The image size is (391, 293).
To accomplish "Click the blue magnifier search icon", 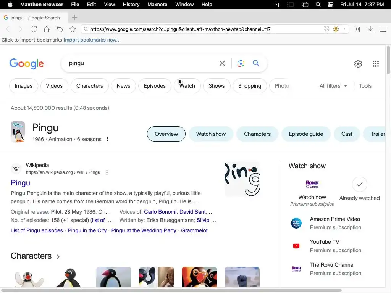I will coord(256,63).
